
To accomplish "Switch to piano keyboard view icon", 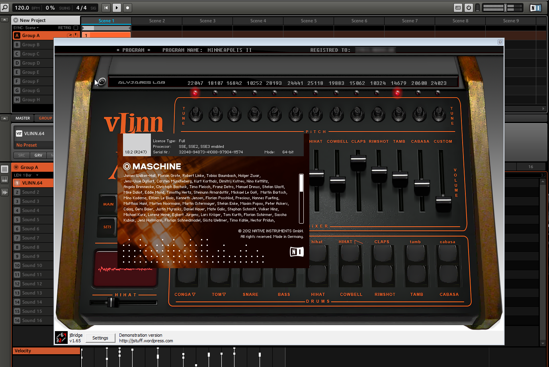I will pyautogui.click(x=5, y=180).
